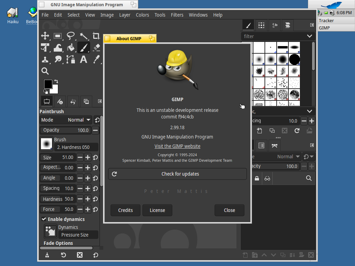Toggle the layer lock icon
This screenshot has height=266, width=355.
(x=257, y=178)
